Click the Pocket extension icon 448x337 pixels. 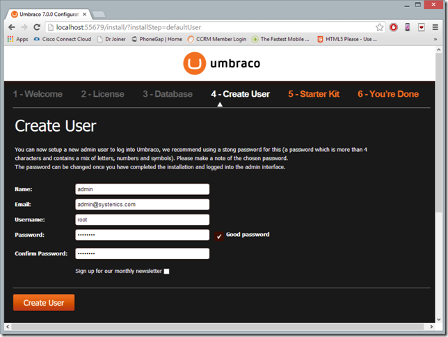click(421, 27)
